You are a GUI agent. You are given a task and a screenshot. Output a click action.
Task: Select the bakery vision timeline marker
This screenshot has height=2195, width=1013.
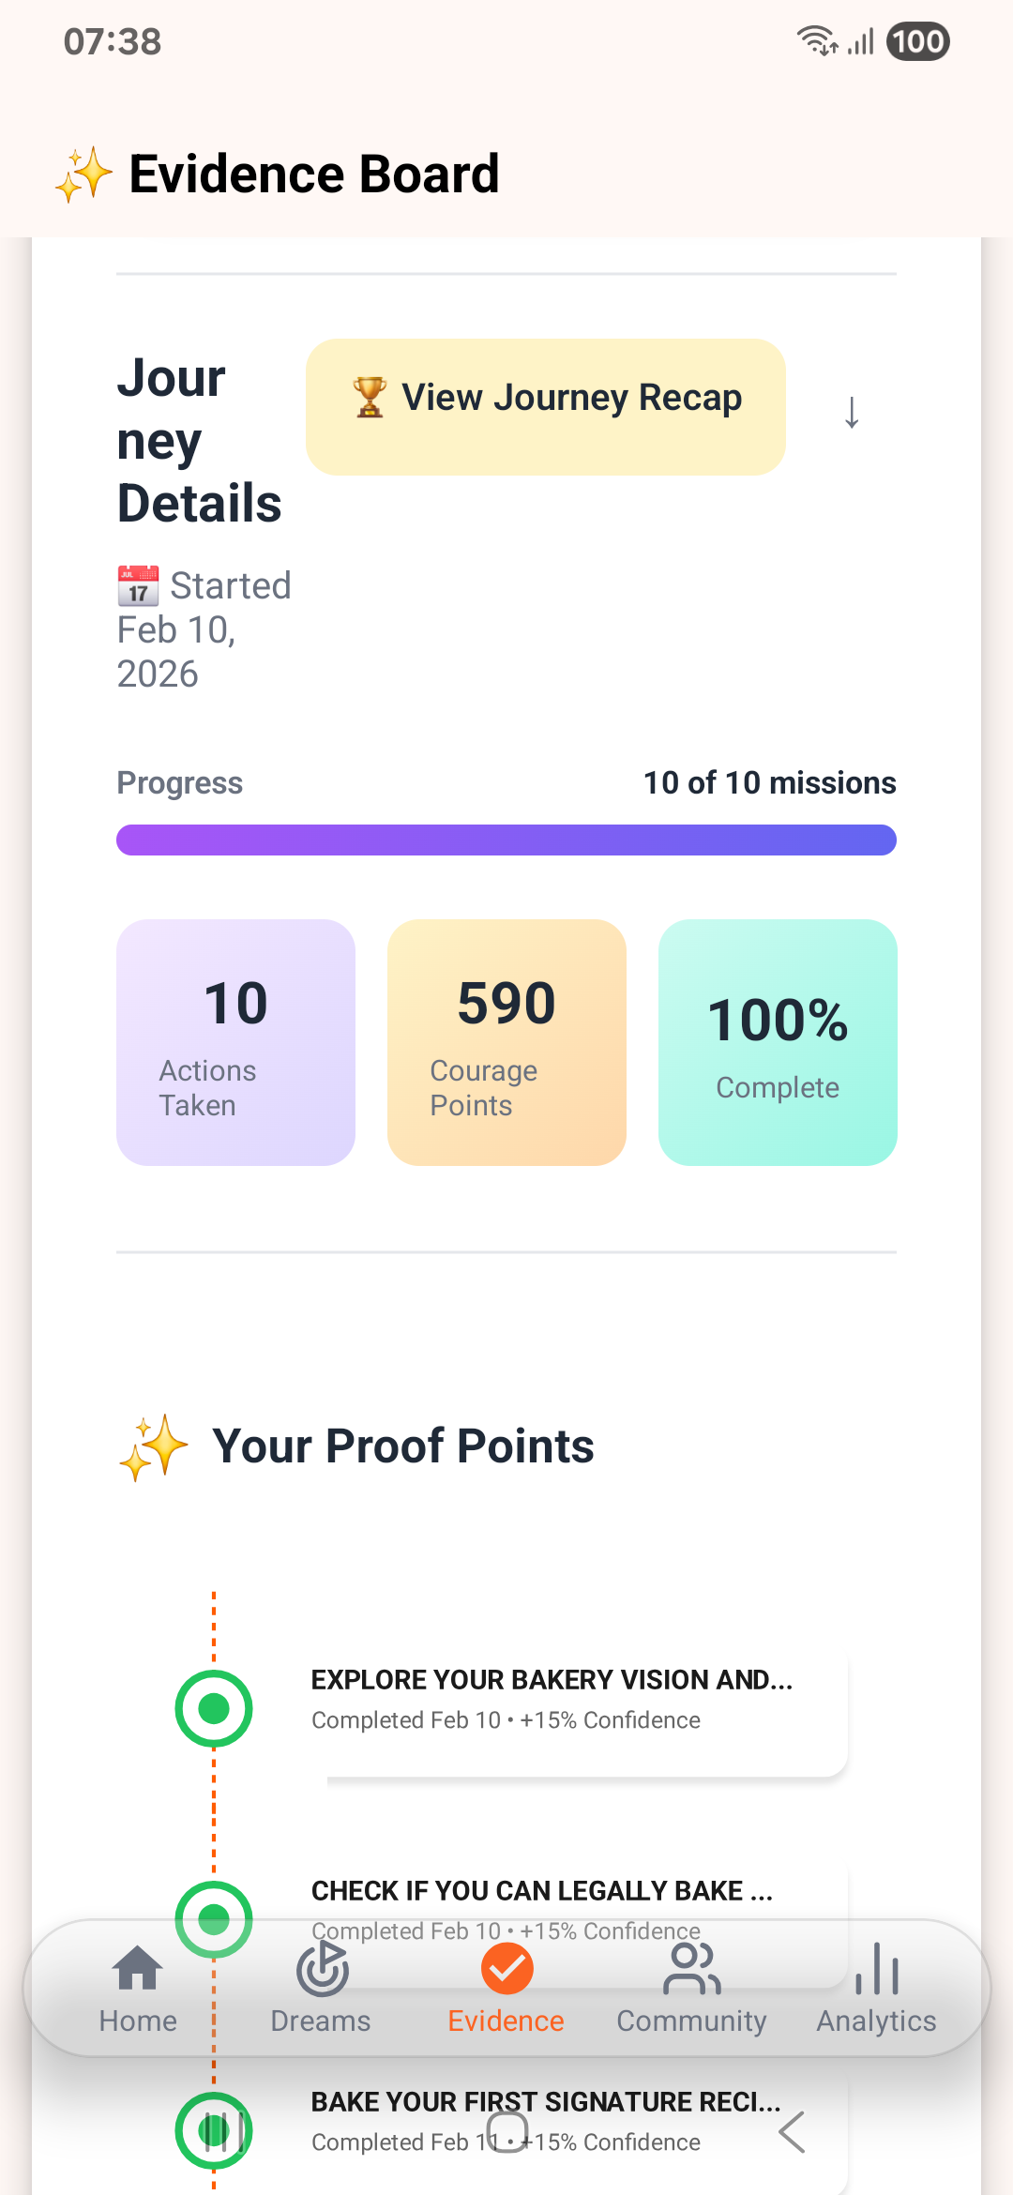(214, 1708)
